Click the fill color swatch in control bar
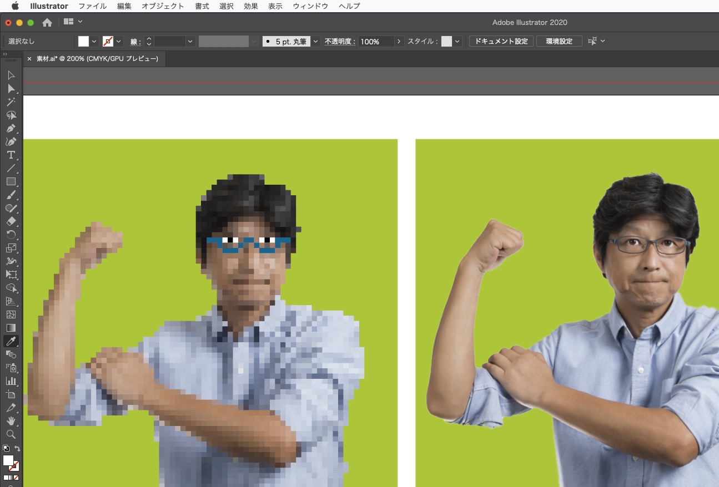The image size is (719, 487). click(83, 41)
